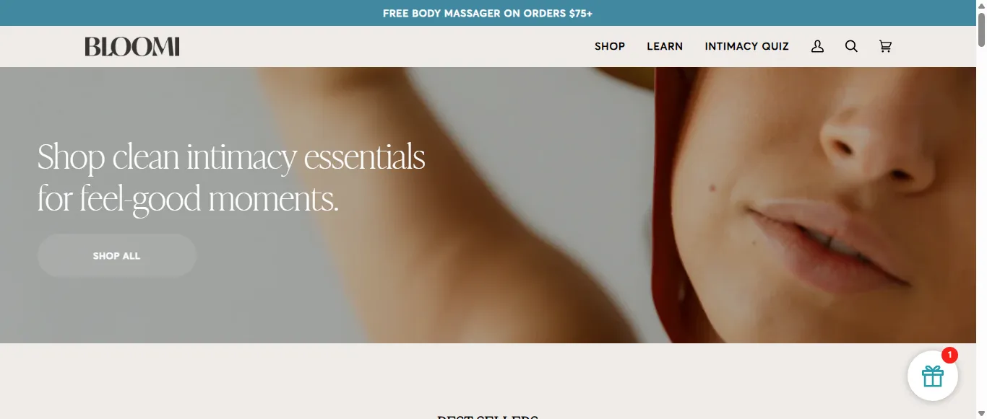Click the free body massager announcement banner
This screenshot has height=419, width=987.
point(487,13)
